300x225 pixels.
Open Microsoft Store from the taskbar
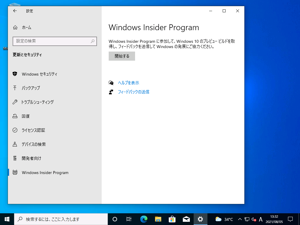(172, 219)
